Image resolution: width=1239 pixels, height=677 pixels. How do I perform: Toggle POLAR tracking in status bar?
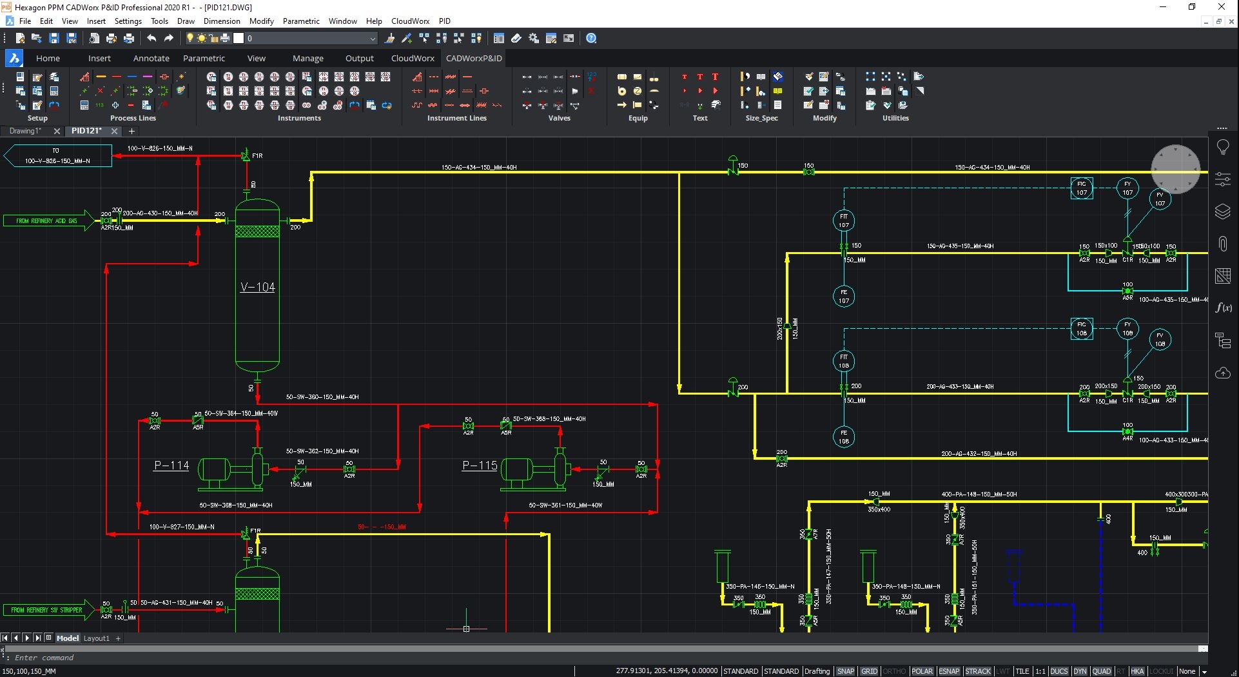(922, 671)
